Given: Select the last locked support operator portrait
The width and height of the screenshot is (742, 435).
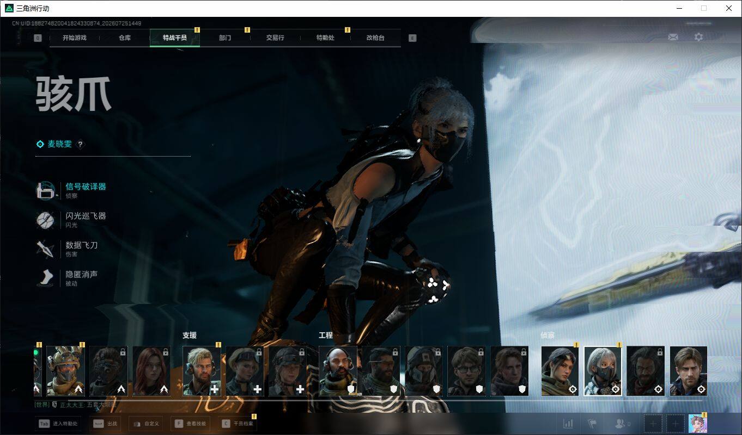Looking at the screenshot, I should (x=288, y=371).
